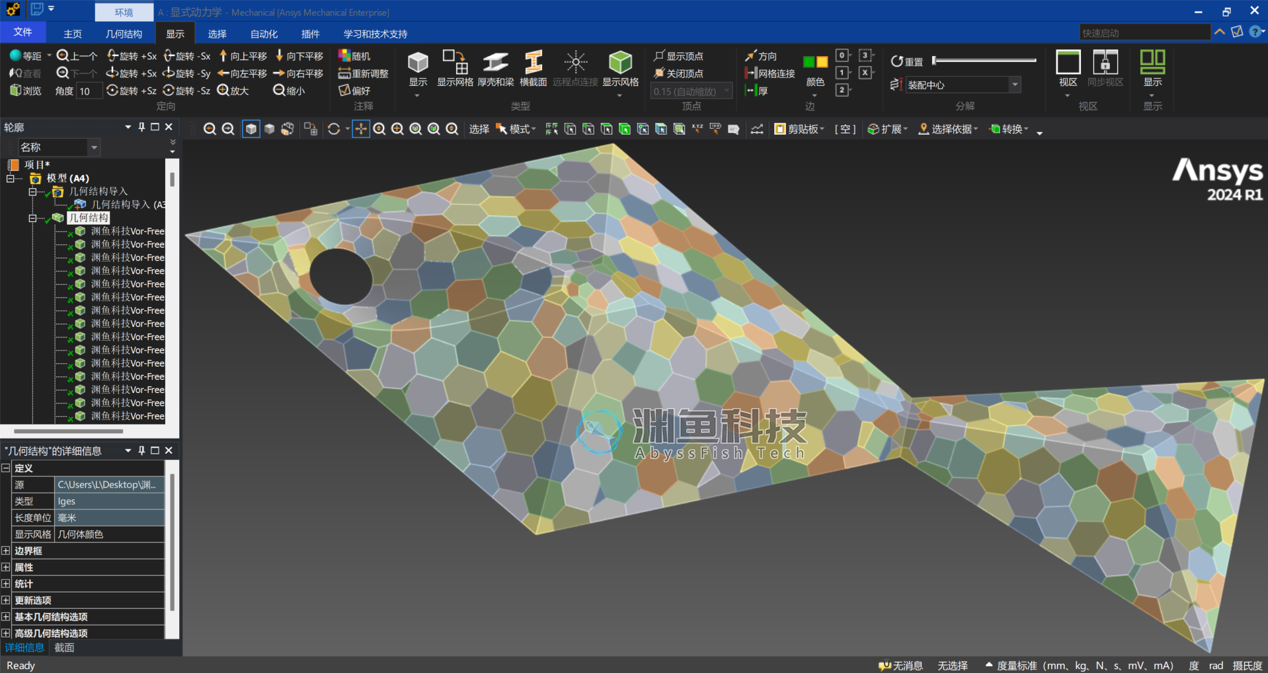Click the 横截面 cross-section icon
Viewport: 1268px width, 673px height.
tap(533, 62)
